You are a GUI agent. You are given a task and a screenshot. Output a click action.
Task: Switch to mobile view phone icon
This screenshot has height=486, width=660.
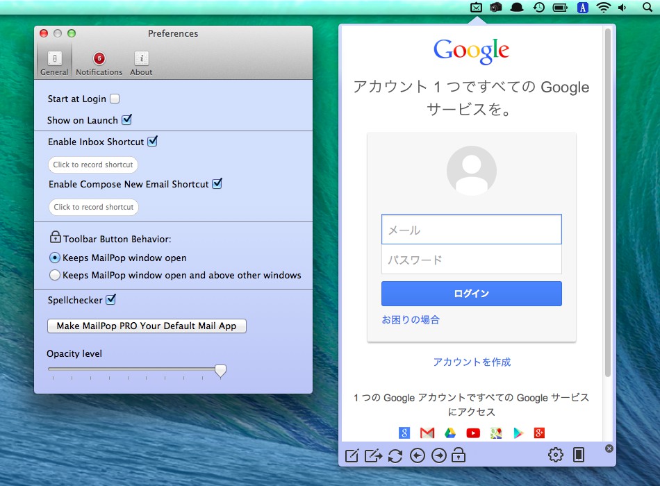[579, 455]
